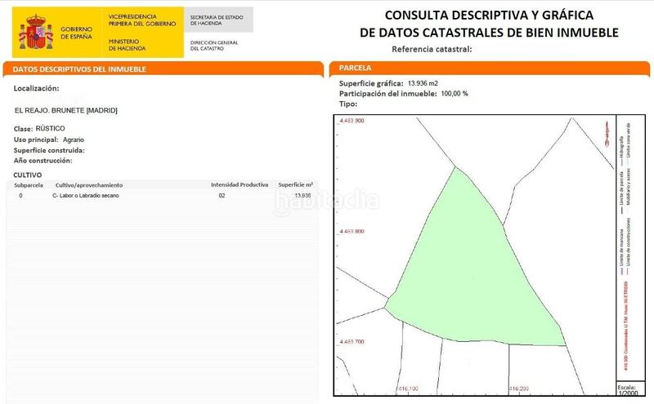This screenshot has width=654, height=404.
Task: Click the SECRETARÍA DE ESTADO DE HACIENDA box
Action: point(218,20)
